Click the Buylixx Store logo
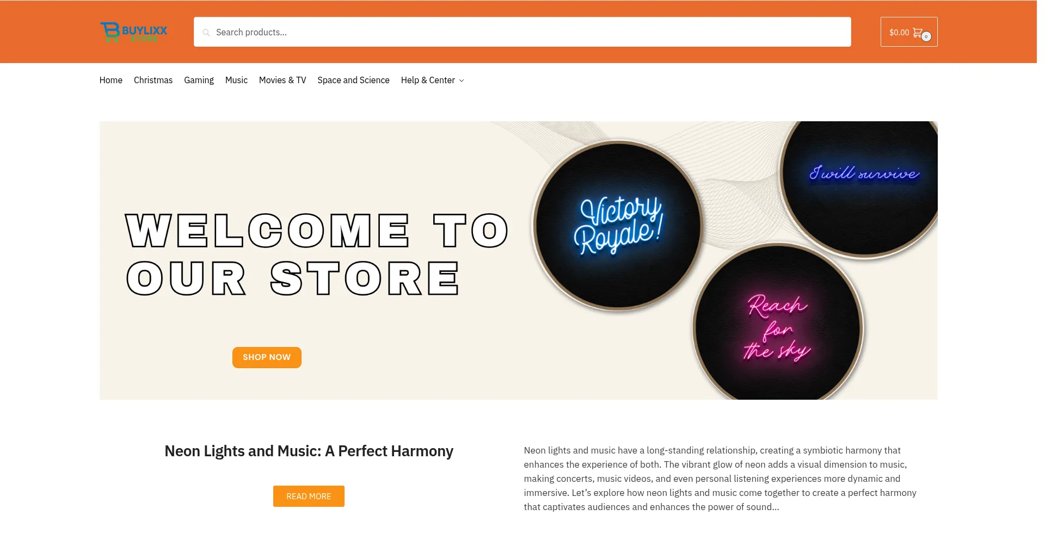1045x540 pixels. coord(133,32)
